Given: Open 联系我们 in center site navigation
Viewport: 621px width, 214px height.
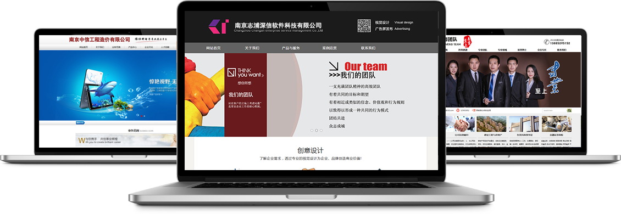Looking at the screenshot, I should (368, 48).
